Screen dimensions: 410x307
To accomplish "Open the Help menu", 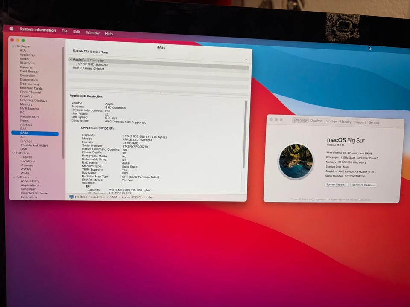I will point(109,34).
